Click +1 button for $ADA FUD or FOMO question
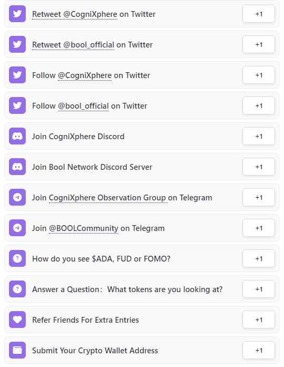This screenshot has height=367, width=284. 259,258
